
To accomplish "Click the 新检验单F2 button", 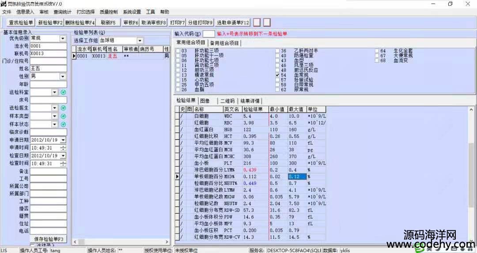I will [x=50, y=22].
